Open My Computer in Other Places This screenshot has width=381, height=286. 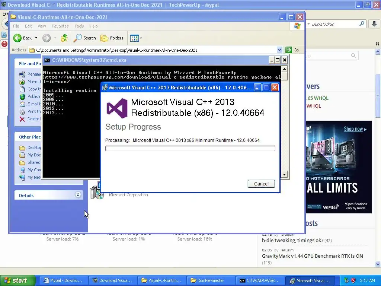pyautogui.click(x=31, y=170)
